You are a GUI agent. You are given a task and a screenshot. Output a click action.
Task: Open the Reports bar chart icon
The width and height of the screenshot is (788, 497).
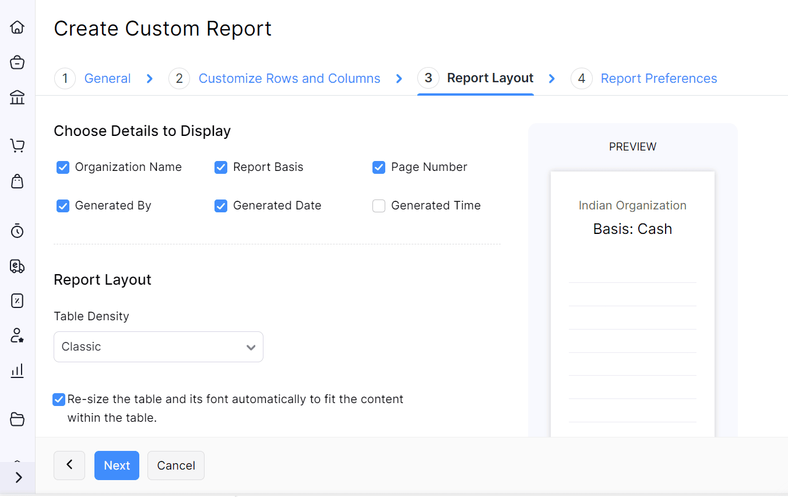(17, 370)
